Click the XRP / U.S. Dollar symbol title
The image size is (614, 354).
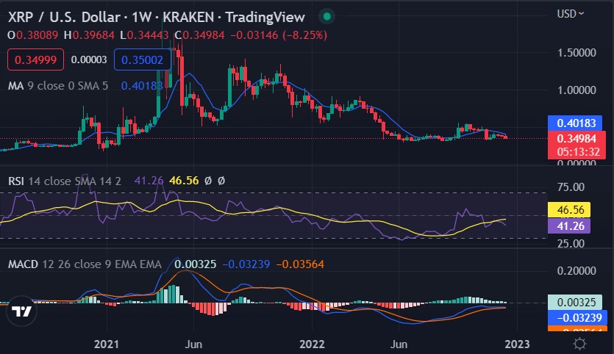(x=64, y=17)
